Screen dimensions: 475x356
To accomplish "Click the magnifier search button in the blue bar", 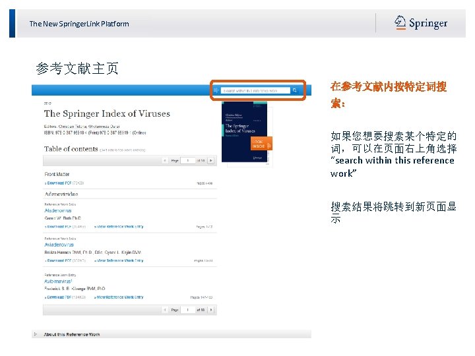I will click(x=294, y=90).
